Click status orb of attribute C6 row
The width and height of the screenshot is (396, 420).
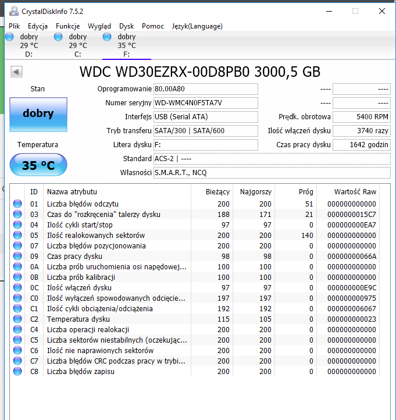pos(17,350)
